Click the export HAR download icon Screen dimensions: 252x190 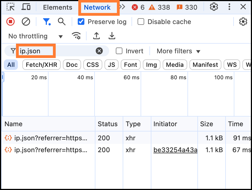pos(112,36)
